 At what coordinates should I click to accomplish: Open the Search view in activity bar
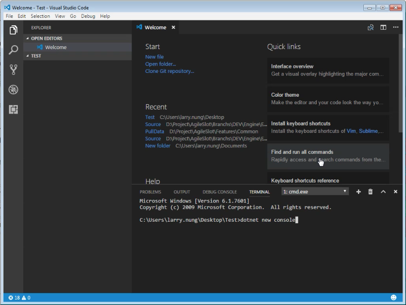click(13, 50)
